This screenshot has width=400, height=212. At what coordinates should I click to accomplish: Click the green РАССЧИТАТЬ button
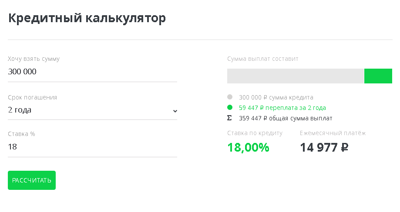coord(32,180)
